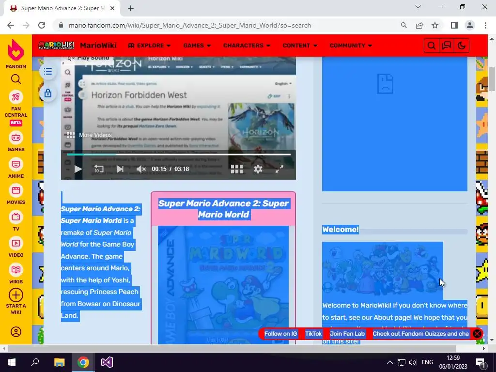Open the Super Mario World box art image

click(223, 285)
